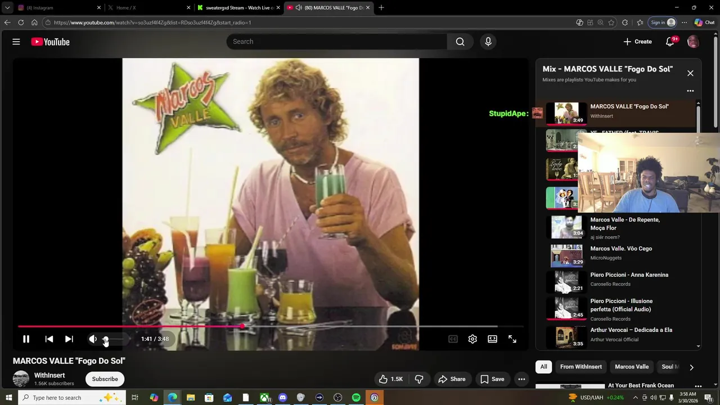Image resolution: width=720 pixels, height=405 pixels.
Task: Click the magnifier search button
Action: coord(460,42)
